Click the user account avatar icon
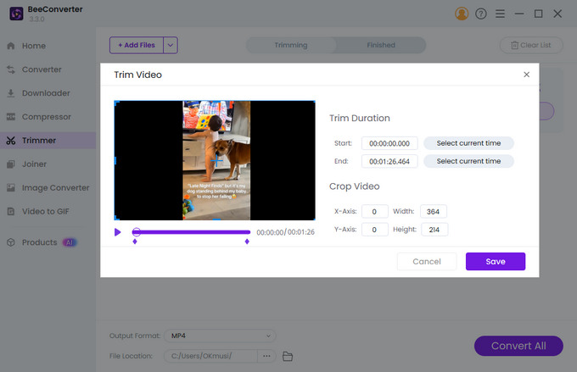The width and height of the screenshot is (577, 372). (462, 14)
